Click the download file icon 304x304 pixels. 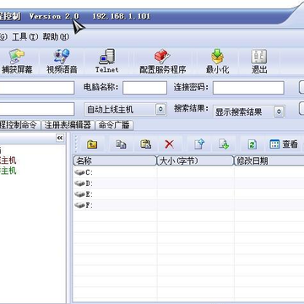pos(224,144)
